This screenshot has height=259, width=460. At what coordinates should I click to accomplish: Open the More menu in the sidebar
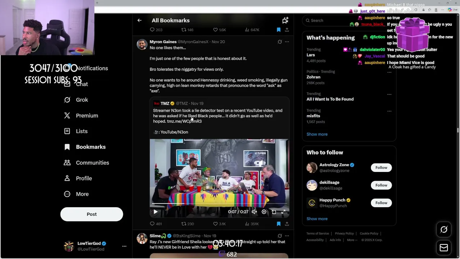pos(76,194)
